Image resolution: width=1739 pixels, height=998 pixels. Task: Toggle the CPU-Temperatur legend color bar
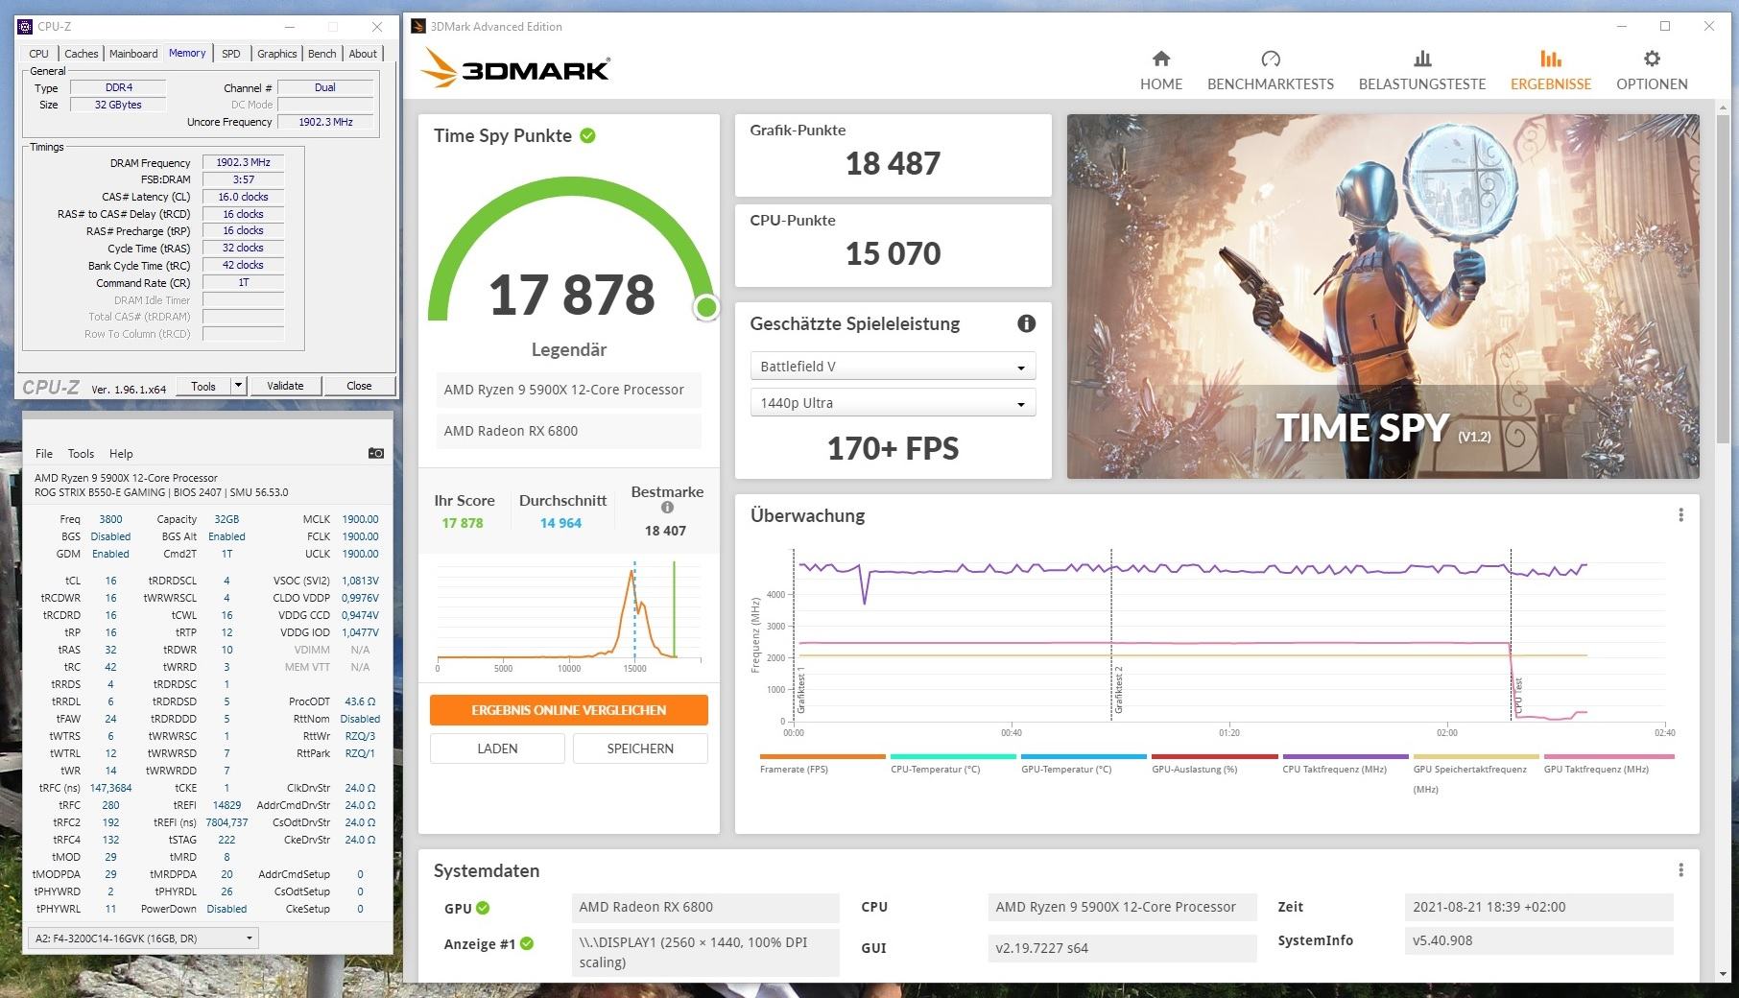953,756
